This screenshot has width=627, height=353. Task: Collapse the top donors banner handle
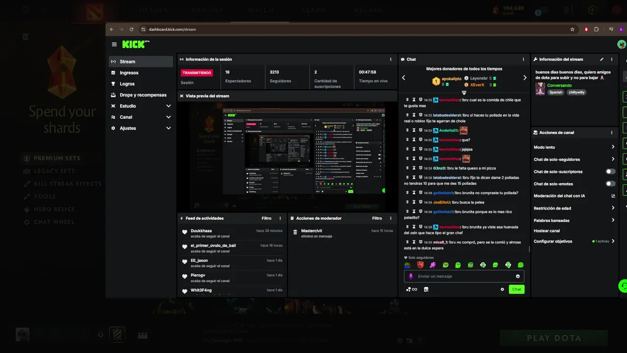coord(464,92)
